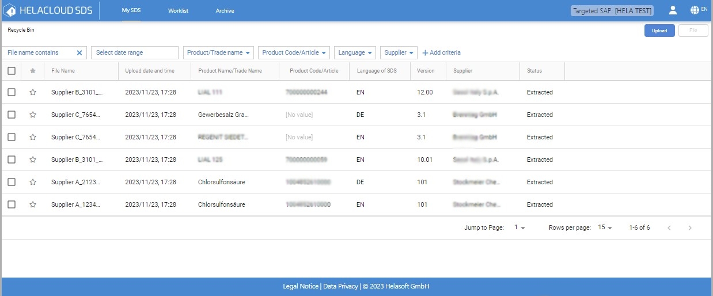Select the Supplier A_1234 row checkbox
Viewport: 713px width, 296px height.
coord(12,204)
